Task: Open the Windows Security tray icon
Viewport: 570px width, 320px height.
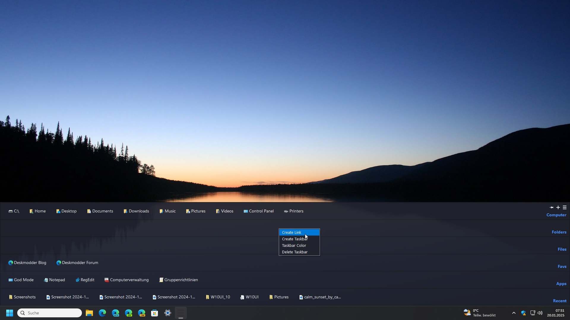Action: pyautogui.click(x=523, y=313)
